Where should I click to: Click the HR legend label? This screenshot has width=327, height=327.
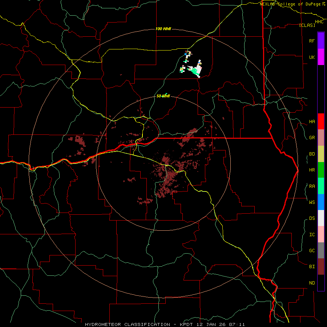pos(312,170)
